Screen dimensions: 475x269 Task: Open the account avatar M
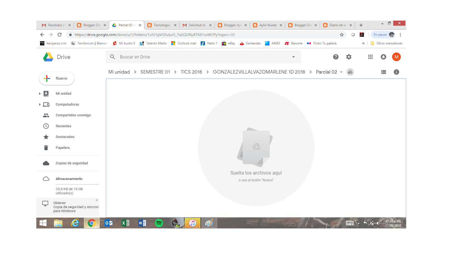point(396,57)
